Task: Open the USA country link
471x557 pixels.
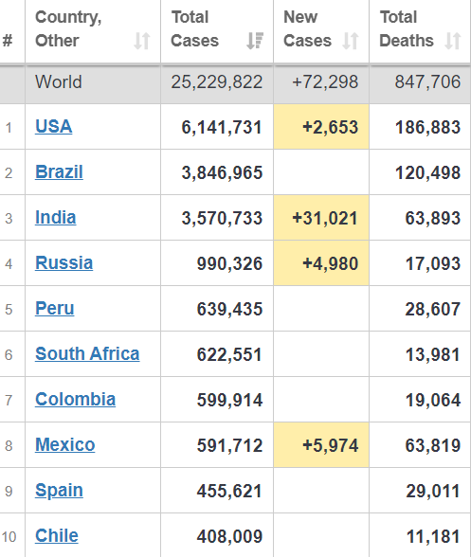Action: 54,127
